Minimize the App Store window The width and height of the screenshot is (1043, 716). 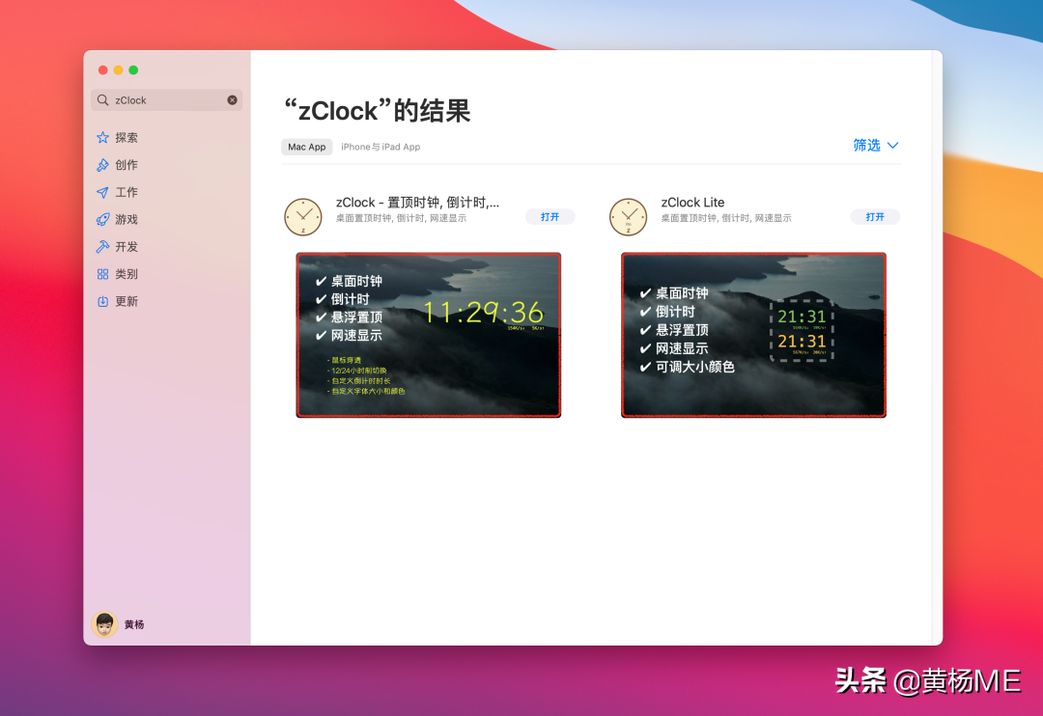coord(119,69)
